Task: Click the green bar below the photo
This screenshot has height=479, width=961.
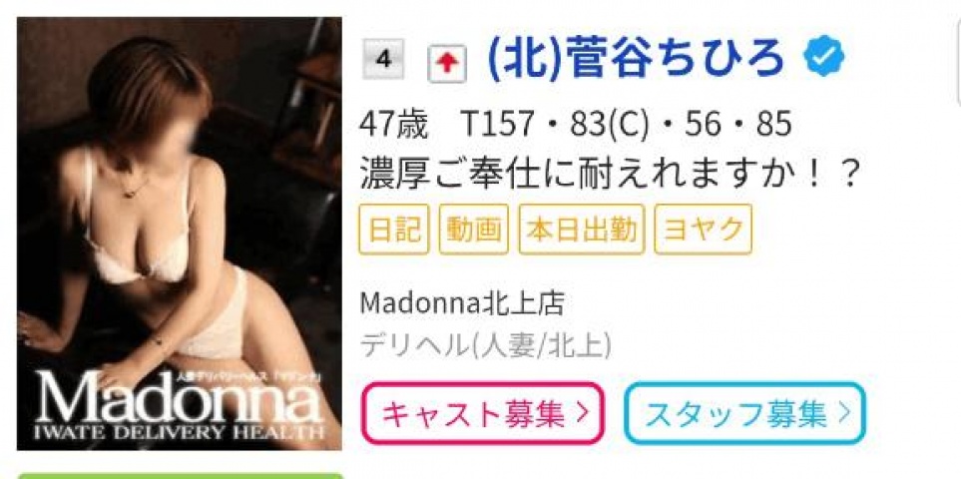Action: [181, 475]
